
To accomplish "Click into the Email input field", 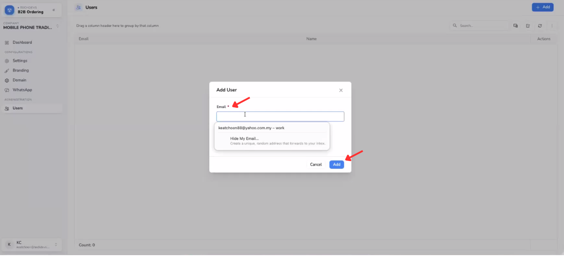I will pos(280,117).
